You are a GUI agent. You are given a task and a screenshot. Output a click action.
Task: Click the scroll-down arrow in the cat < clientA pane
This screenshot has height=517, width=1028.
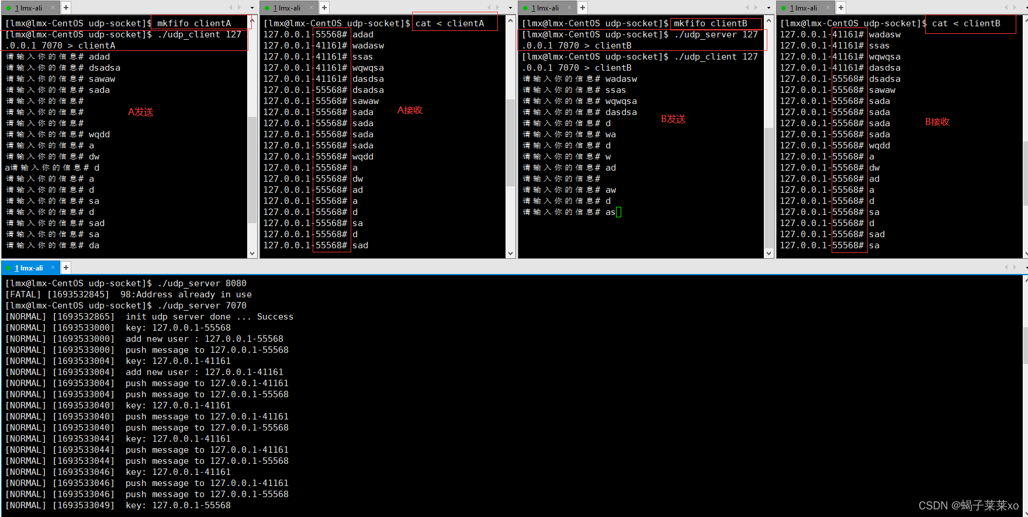click(511, 254)
